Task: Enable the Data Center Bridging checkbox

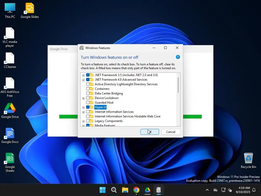Action: 88,93
